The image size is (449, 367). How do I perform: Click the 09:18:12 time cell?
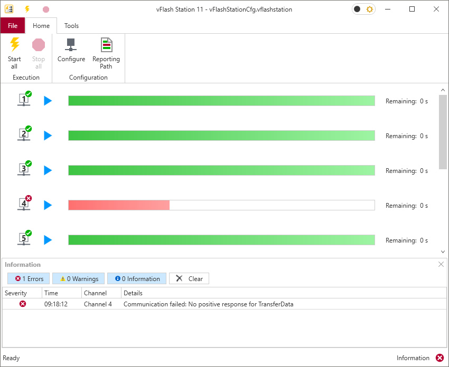coord(56,304)
